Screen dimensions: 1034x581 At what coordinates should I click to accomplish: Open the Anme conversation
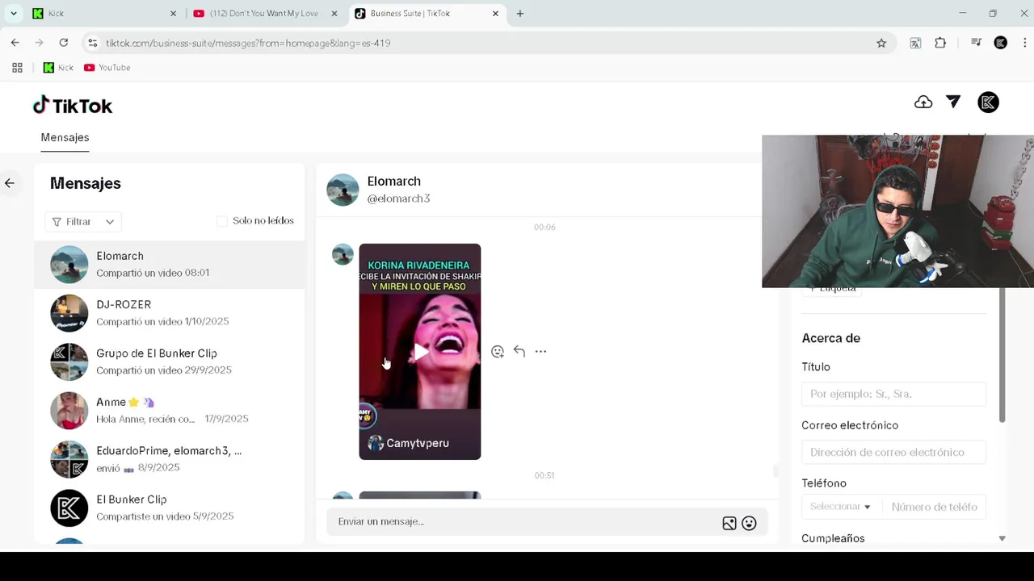click(x=170, y=410)
